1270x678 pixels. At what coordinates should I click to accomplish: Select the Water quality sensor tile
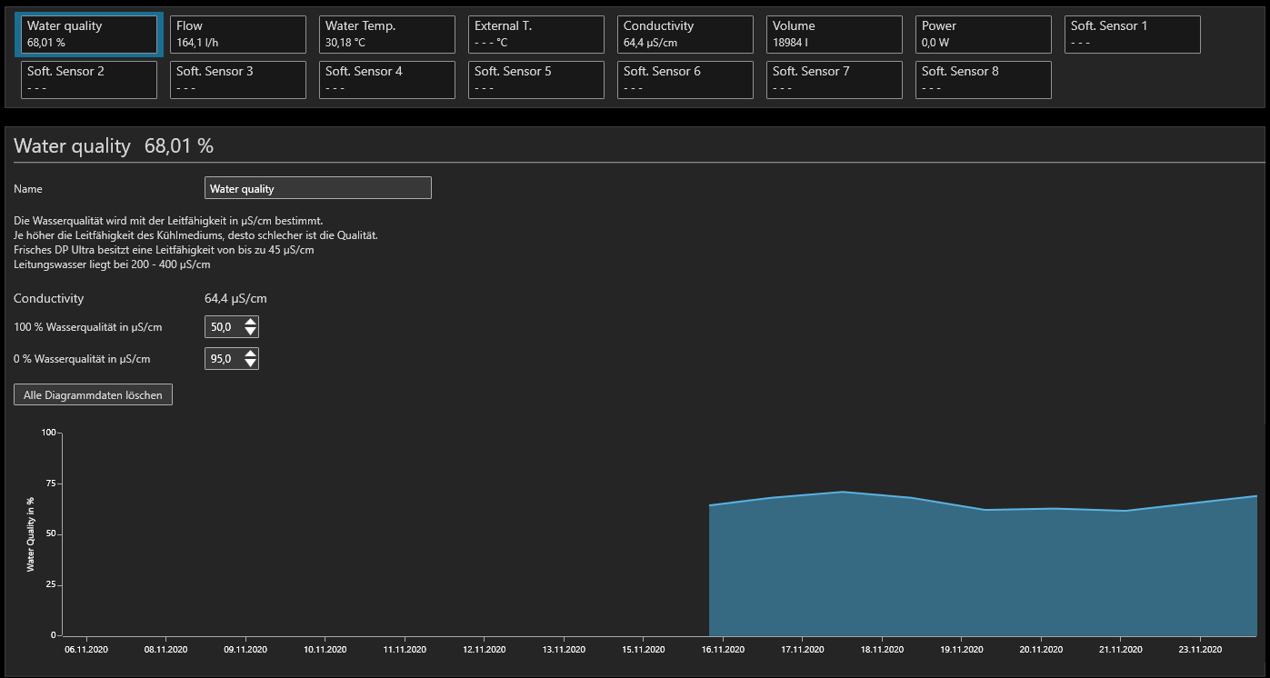coord(89,35)
